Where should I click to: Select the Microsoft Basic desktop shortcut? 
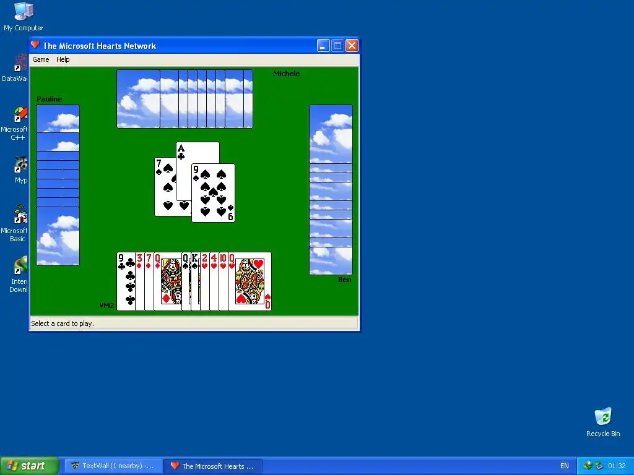click(15, 224)
